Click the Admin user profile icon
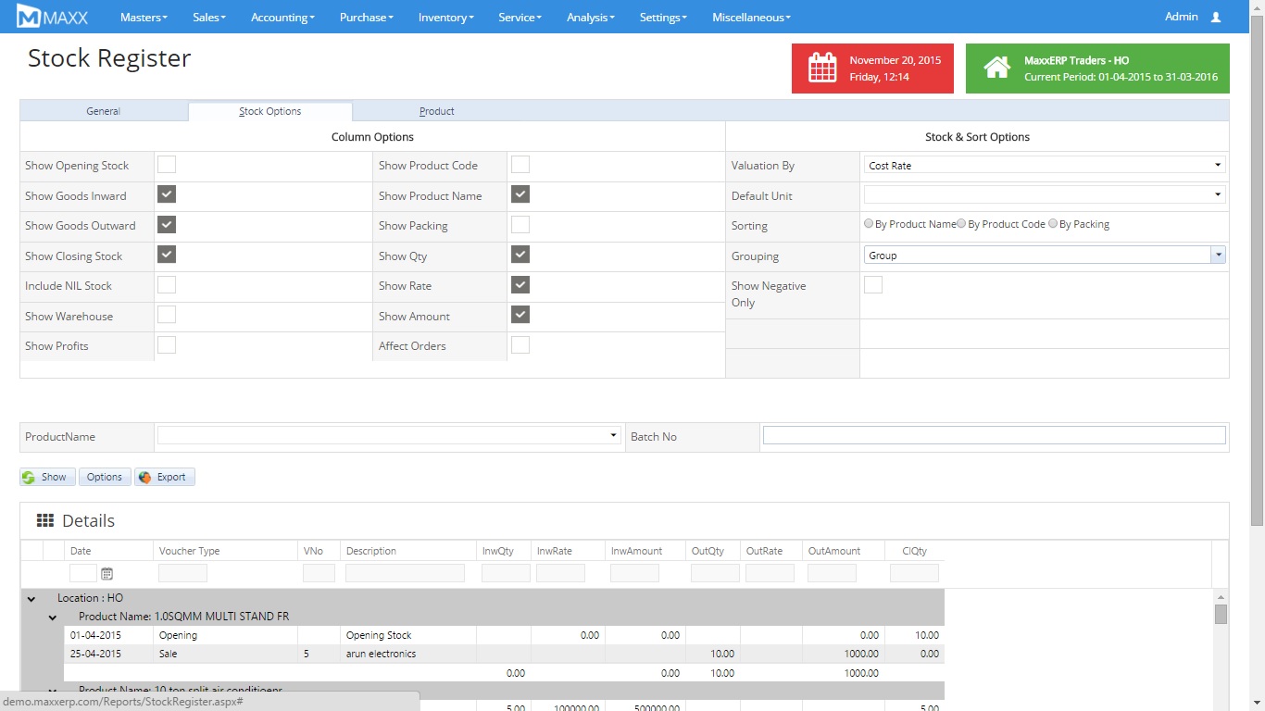The image size is (1265, 711). (x=1216, y=17)
